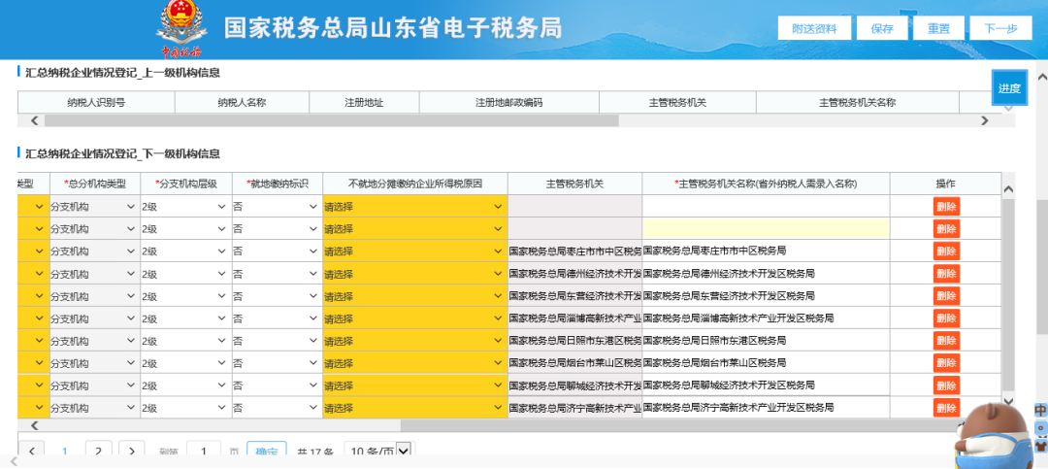Click the national tax emblem logo
The height and width of the screenshot is (469, 1048).
click(181, 29)
